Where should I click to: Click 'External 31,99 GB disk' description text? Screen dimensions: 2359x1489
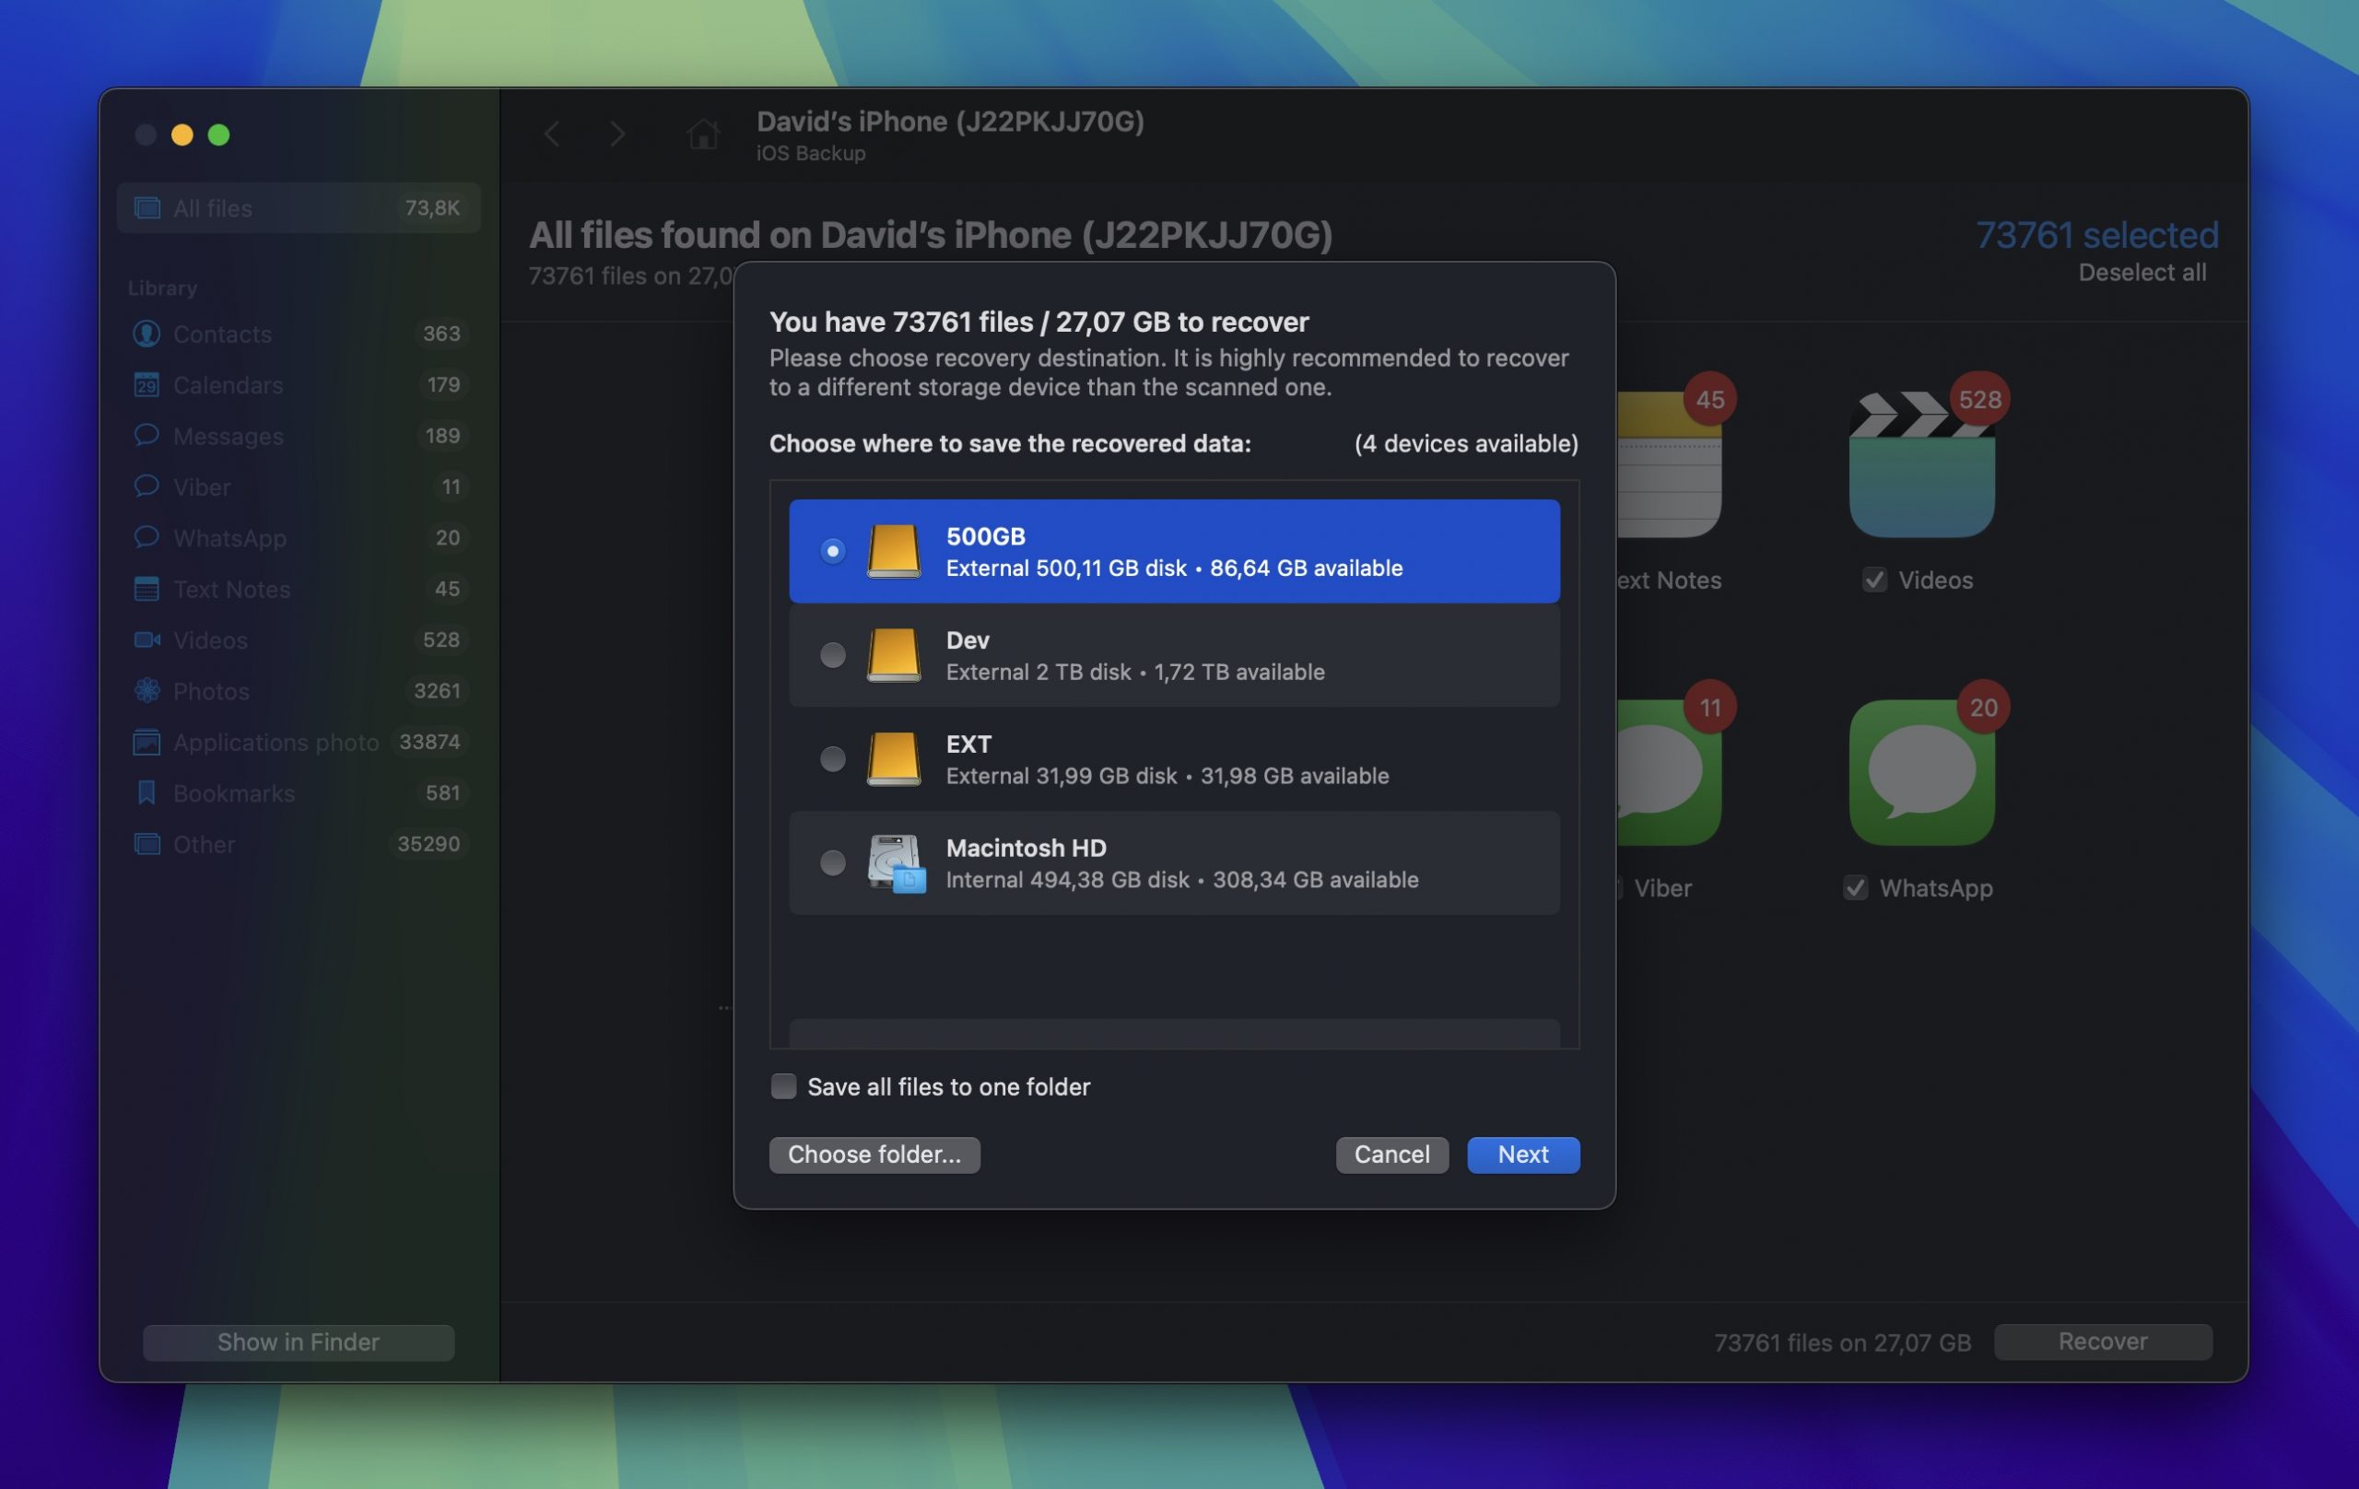[1061, 776]
